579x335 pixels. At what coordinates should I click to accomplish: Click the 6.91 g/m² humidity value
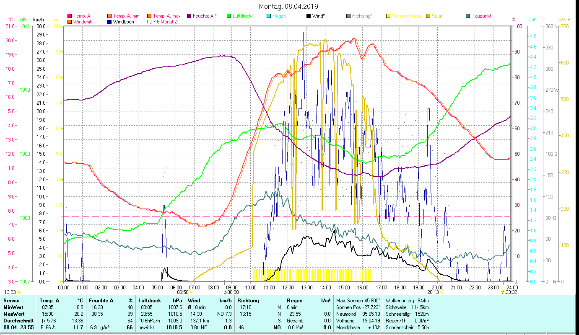click(x=100, y=327)
